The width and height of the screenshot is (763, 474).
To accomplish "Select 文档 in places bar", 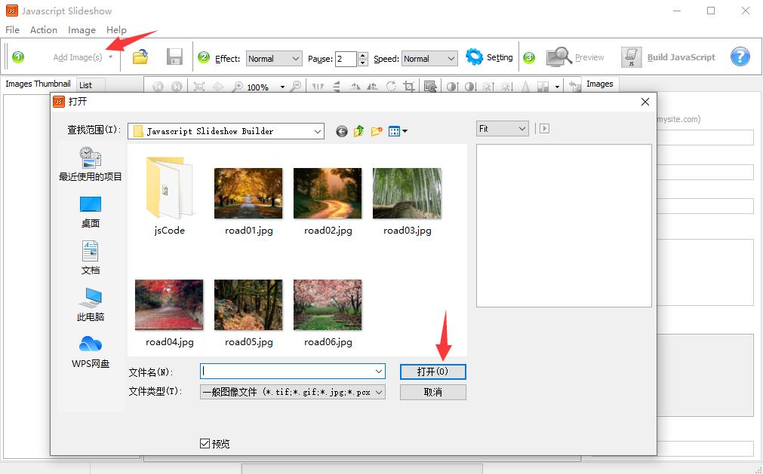I will click(91, 258).
